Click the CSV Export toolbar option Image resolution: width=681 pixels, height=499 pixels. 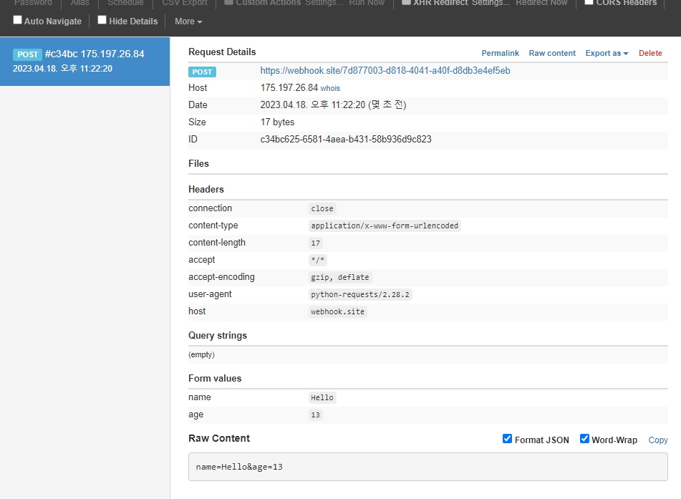click(185, 3)
